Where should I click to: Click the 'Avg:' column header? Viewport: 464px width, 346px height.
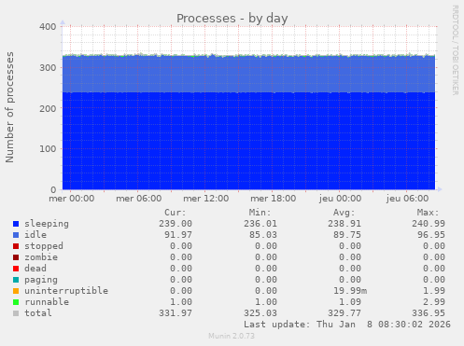(x=344, y=213)
